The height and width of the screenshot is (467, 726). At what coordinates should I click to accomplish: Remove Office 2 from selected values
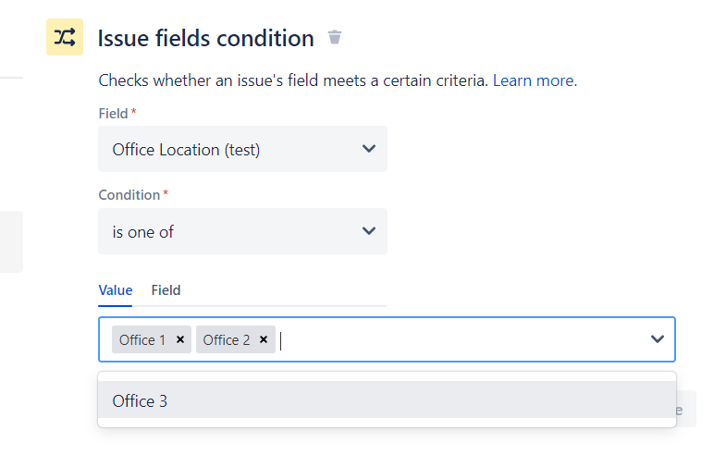point(264,339)
